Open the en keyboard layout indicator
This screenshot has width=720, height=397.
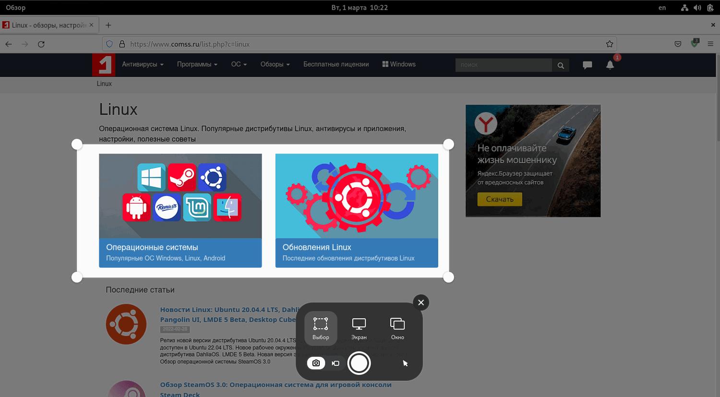662,8
